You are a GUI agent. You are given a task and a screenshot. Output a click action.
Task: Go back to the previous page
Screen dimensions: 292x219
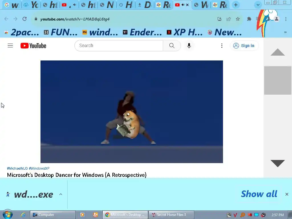pos(6,19)
